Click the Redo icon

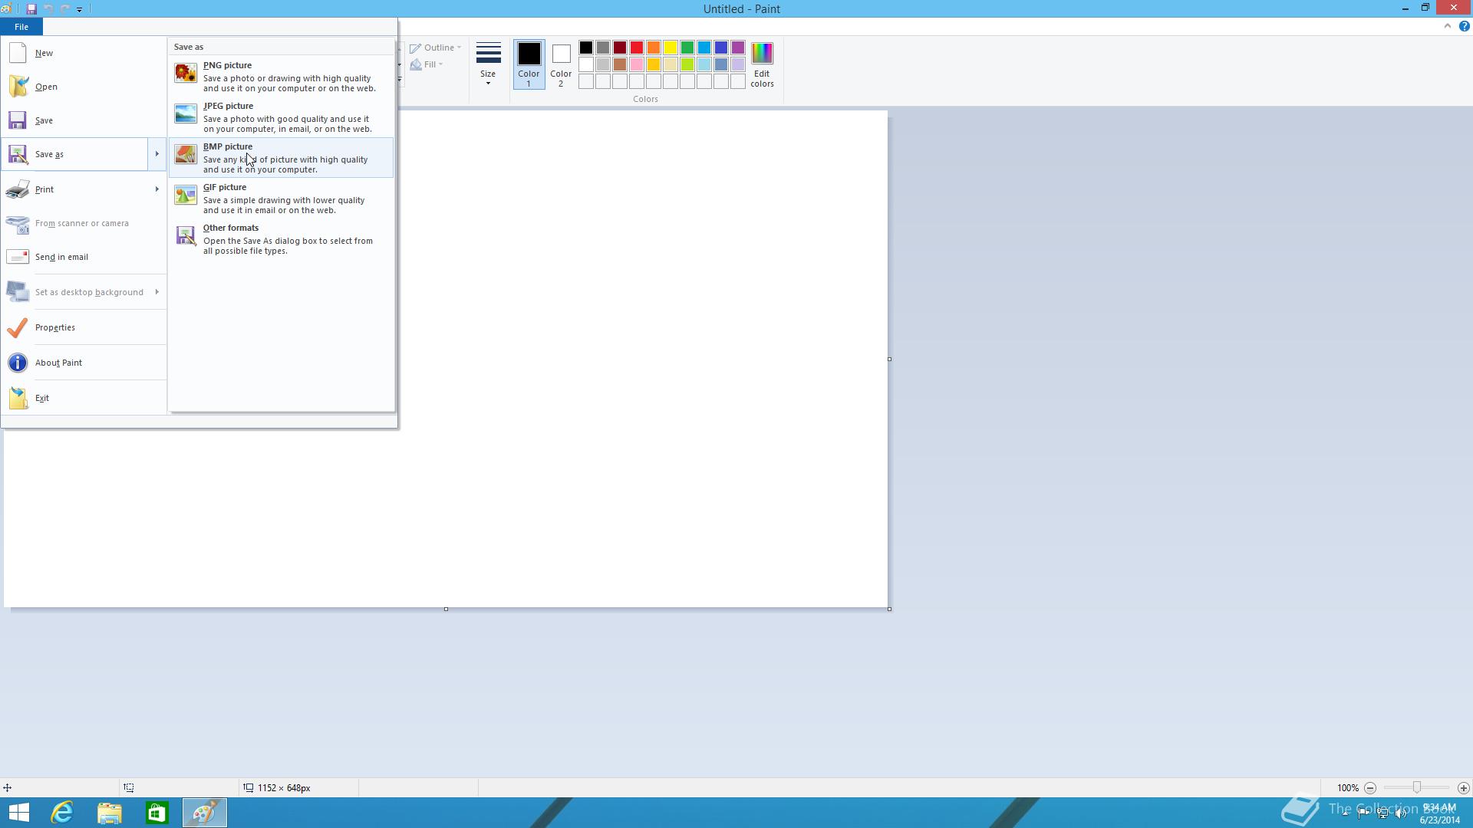64,8
